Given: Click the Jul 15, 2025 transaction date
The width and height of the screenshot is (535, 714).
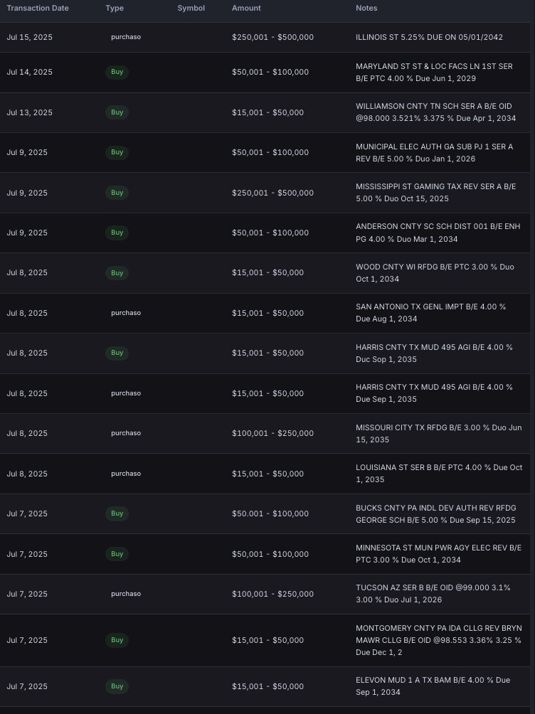Looking at the screenshot, I should point(29,36).
